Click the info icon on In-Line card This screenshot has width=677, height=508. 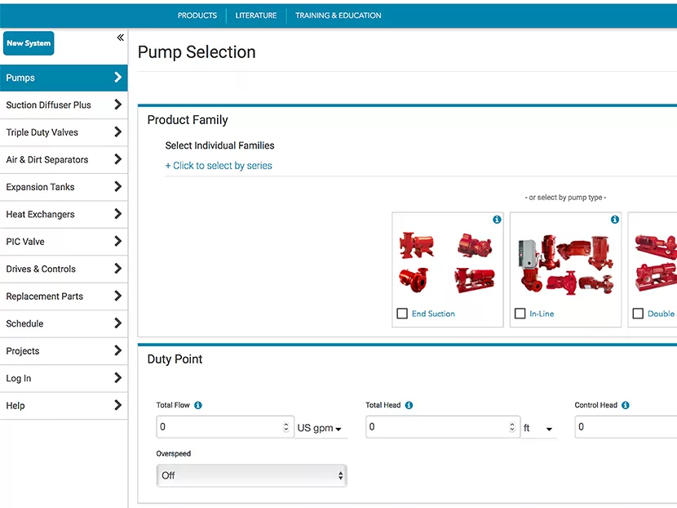614,220
